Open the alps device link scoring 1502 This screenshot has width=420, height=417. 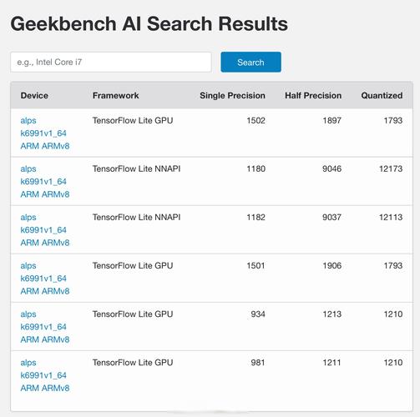(x=45, y=133)
